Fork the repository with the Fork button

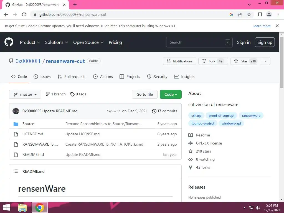click(213, 61)
